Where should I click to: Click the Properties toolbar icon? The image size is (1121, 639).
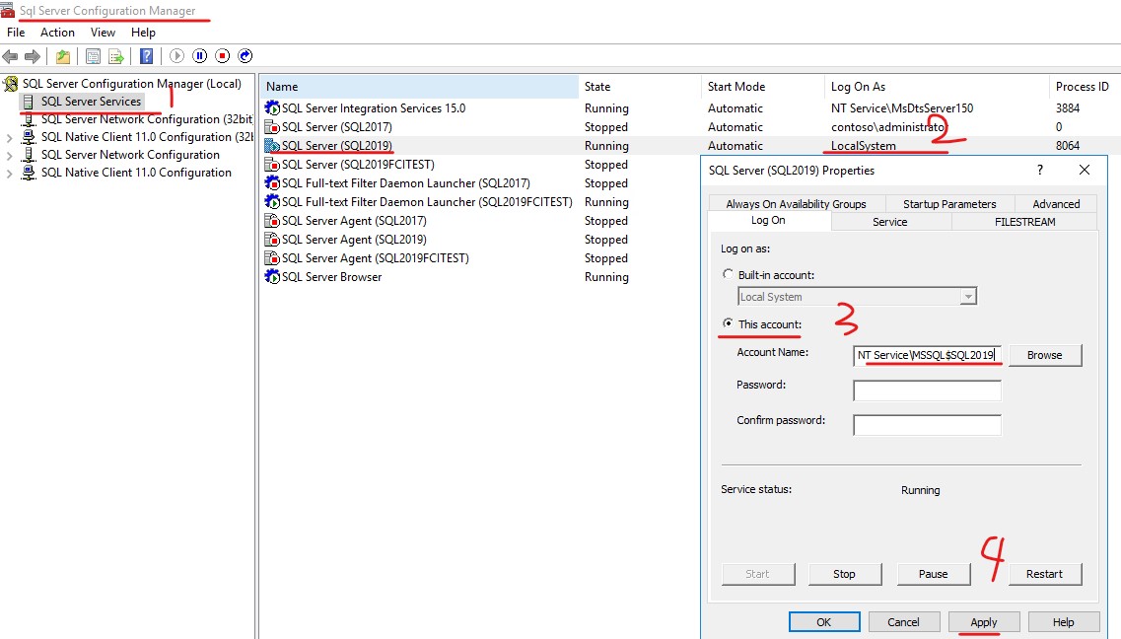coord(93,56)
